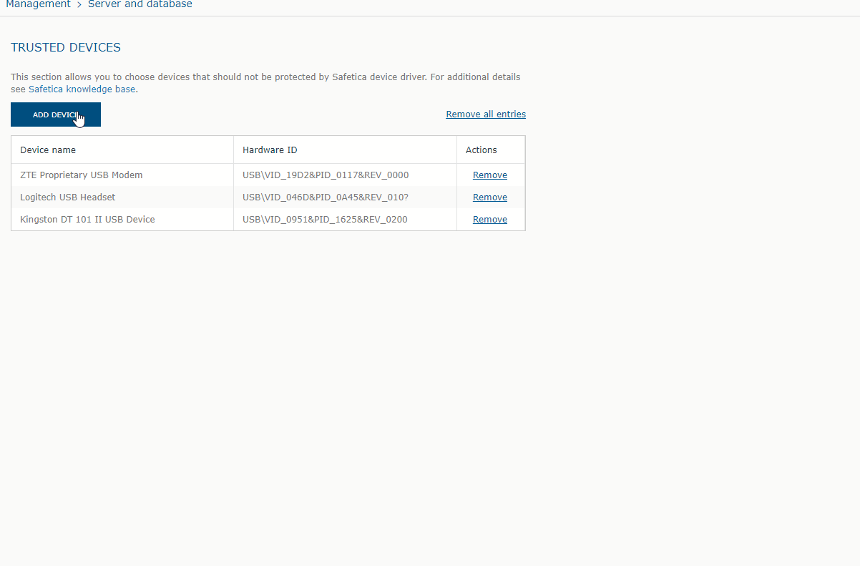Click the TRUSTED DEVICES section heading
The width and height of the screenshot is (860, 566).
pyautogui.click(x=66, y=48)
